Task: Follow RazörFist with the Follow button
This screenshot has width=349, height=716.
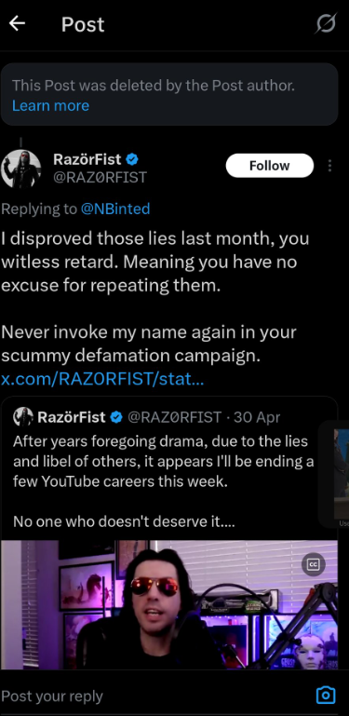Action: pos(270,166)
